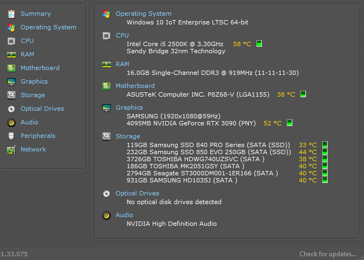Click the CPU chip icon in summary panel
Image resolution: width=364 pixels, height=260 pixels.
(x=106, y=36)
